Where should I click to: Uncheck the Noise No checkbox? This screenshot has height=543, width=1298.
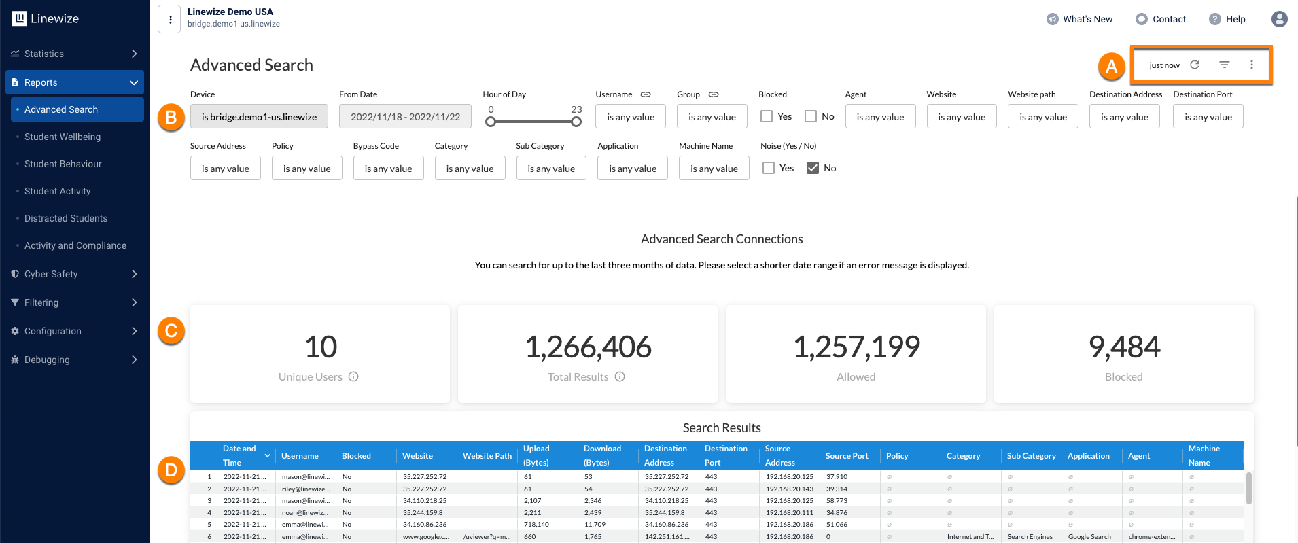point(813,168)
